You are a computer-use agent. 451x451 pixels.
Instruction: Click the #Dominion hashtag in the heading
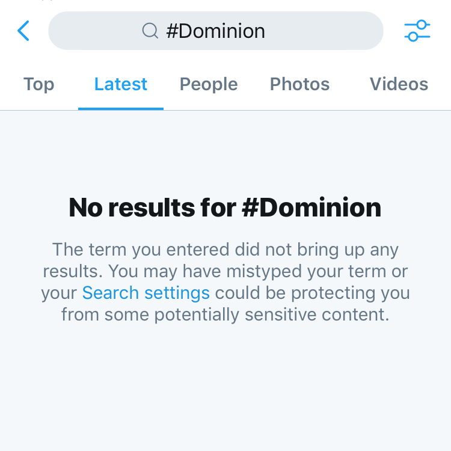click(x=311, y=207)
